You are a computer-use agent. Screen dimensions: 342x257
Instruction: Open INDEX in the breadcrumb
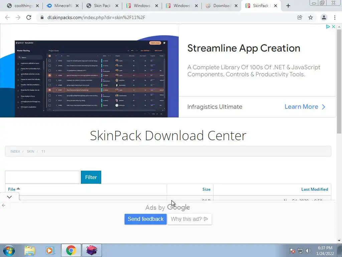15,152
